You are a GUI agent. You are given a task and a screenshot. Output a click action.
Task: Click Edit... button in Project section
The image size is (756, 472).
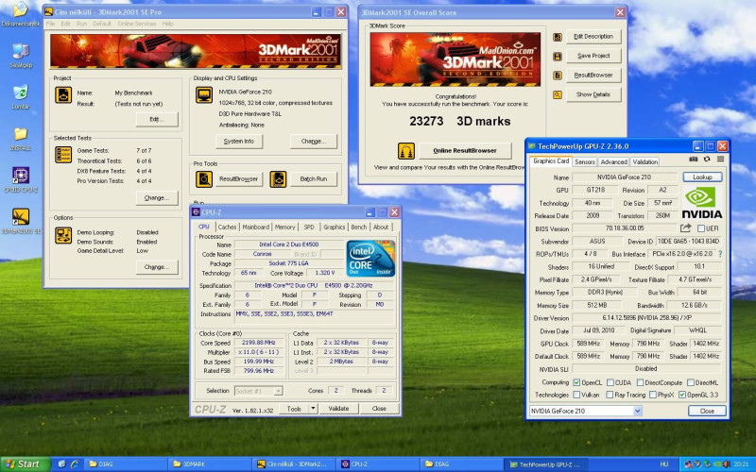point(157,119)
